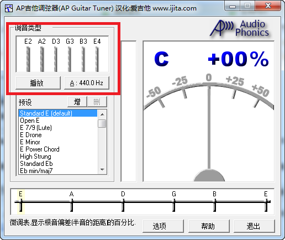Choose the E Power Chord preset
This screenshot has width=285, height=240.
point(58,149)
